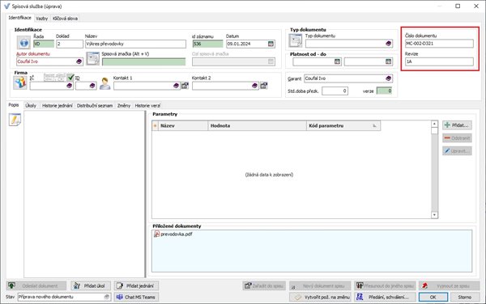Click the Číslo dokumentu input field
Viewport: 486px width, 304px height.
[439, 44]
